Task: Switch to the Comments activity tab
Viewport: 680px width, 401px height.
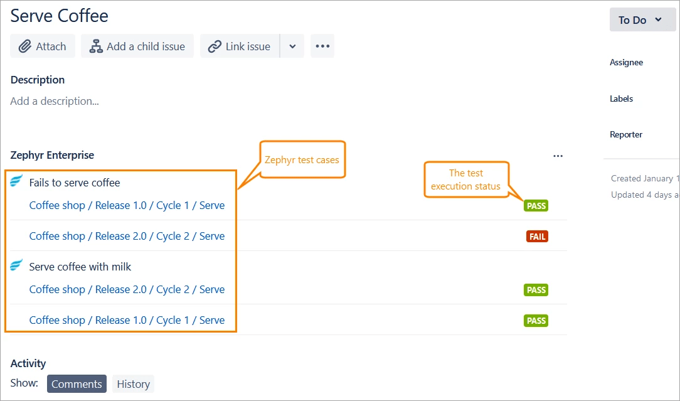Action: pyautogui.click(x=77, y=384)
